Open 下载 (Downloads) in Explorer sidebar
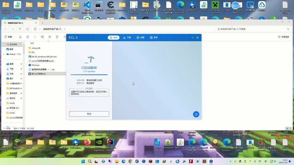This screenshot has height=165, width=294. (10, 69)
